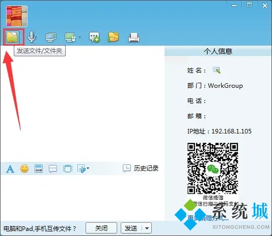The image size is (272, 236).
Task: Minimize the chat window
Action: point(234,6)
